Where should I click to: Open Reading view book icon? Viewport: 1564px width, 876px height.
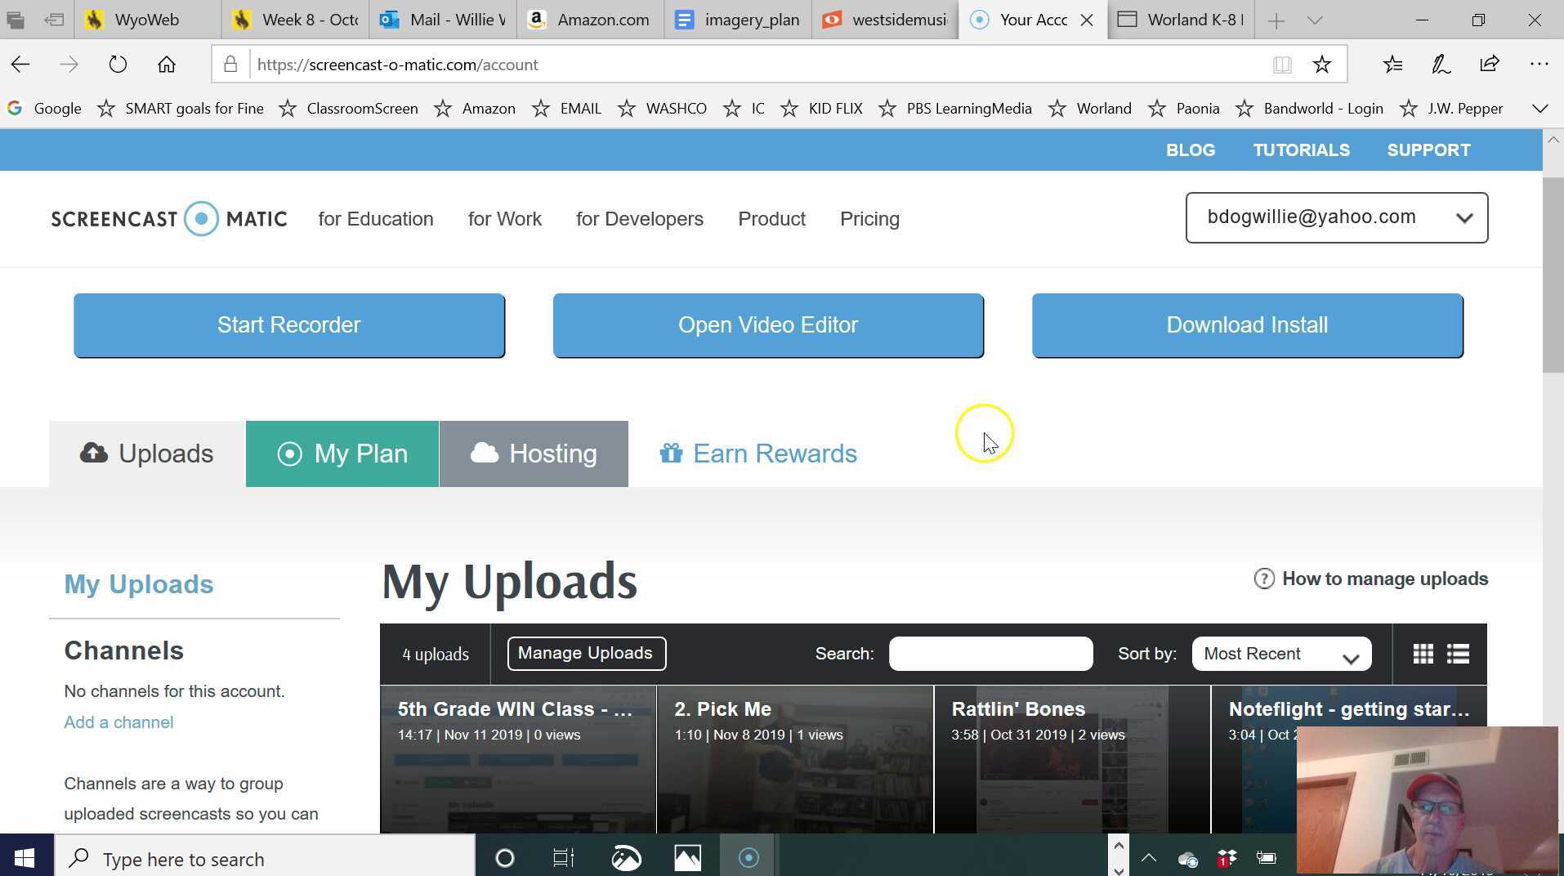[x=1281, y=65]
